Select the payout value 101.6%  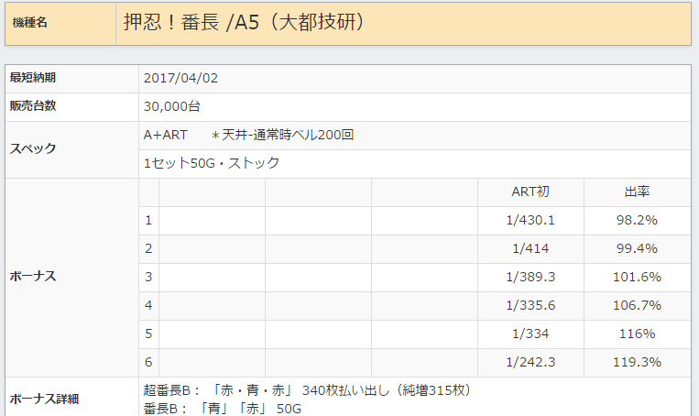[637, 277]
